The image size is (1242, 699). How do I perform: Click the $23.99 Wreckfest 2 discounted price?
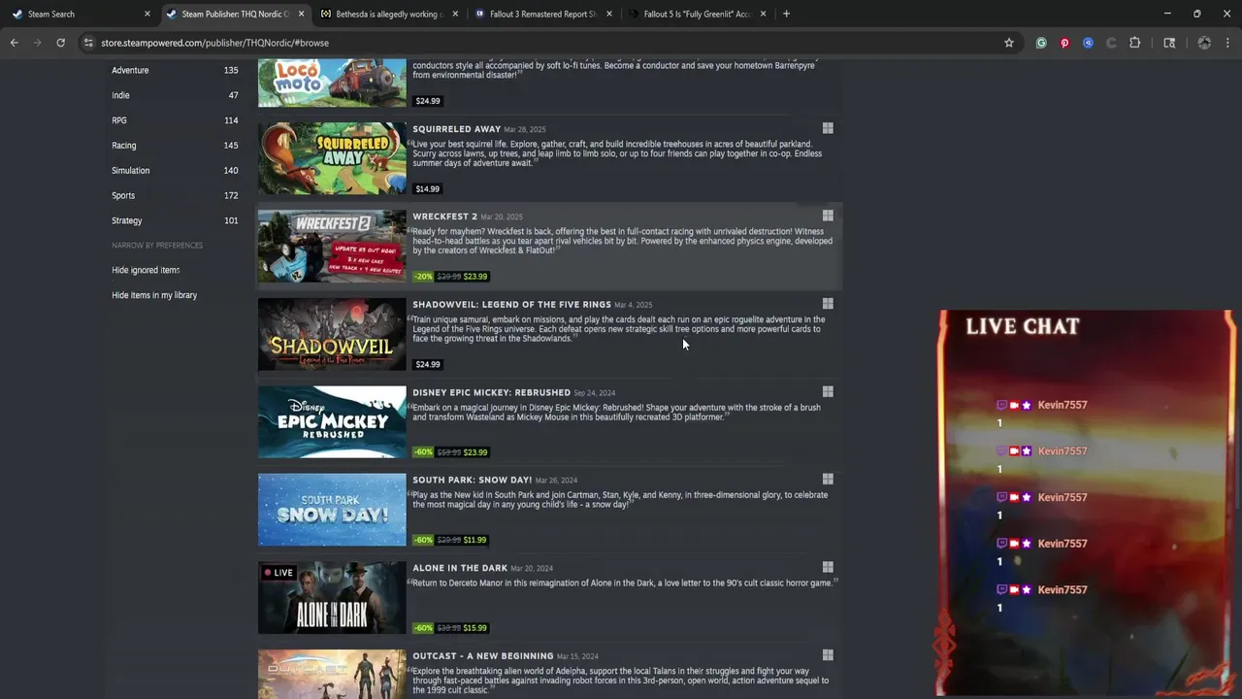click(475, 277)
